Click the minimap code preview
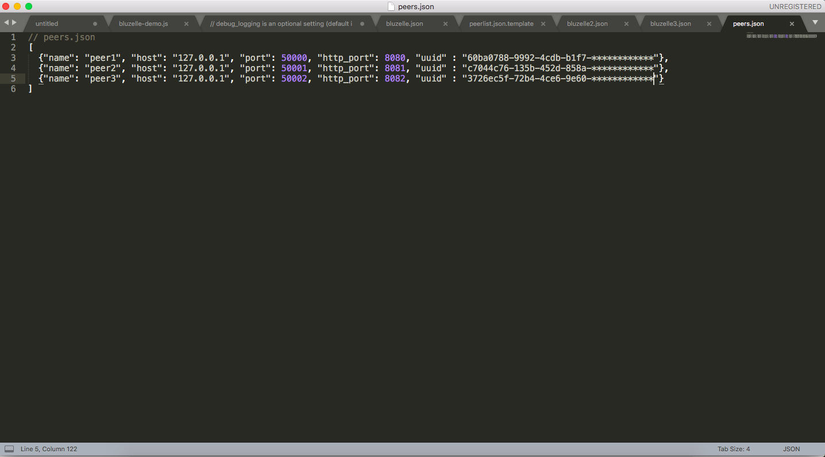This screenshot has height=457, width=825. tap(781, 36)
